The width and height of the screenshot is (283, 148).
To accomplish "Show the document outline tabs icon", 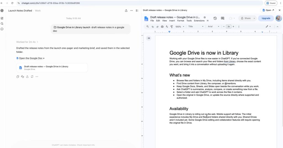I will point(149,38).
